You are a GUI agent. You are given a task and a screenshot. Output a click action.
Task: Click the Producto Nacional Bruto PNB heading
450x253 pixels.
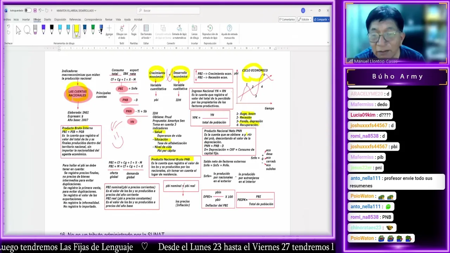tap(171, 160)
